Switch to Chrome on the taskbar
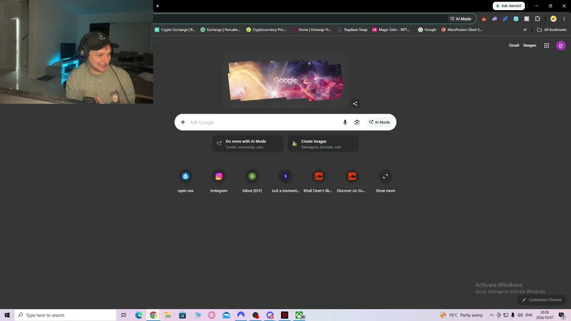Image resolution: width=571 pixels, height=321 pixels. (153, 315)
